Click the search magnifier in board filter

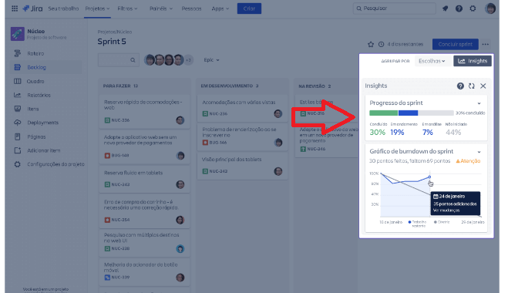(133, 60)
